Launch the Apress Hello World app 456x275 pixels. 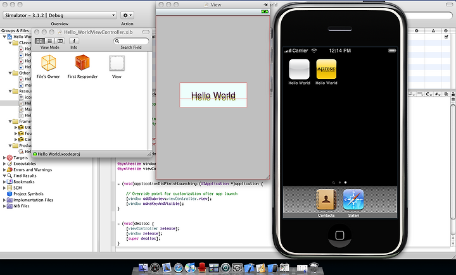click(326, 69)
